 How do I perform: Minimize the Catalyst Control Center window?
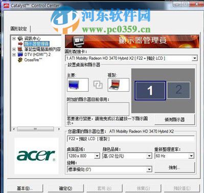pyautogui.click(x=177, y=4)
